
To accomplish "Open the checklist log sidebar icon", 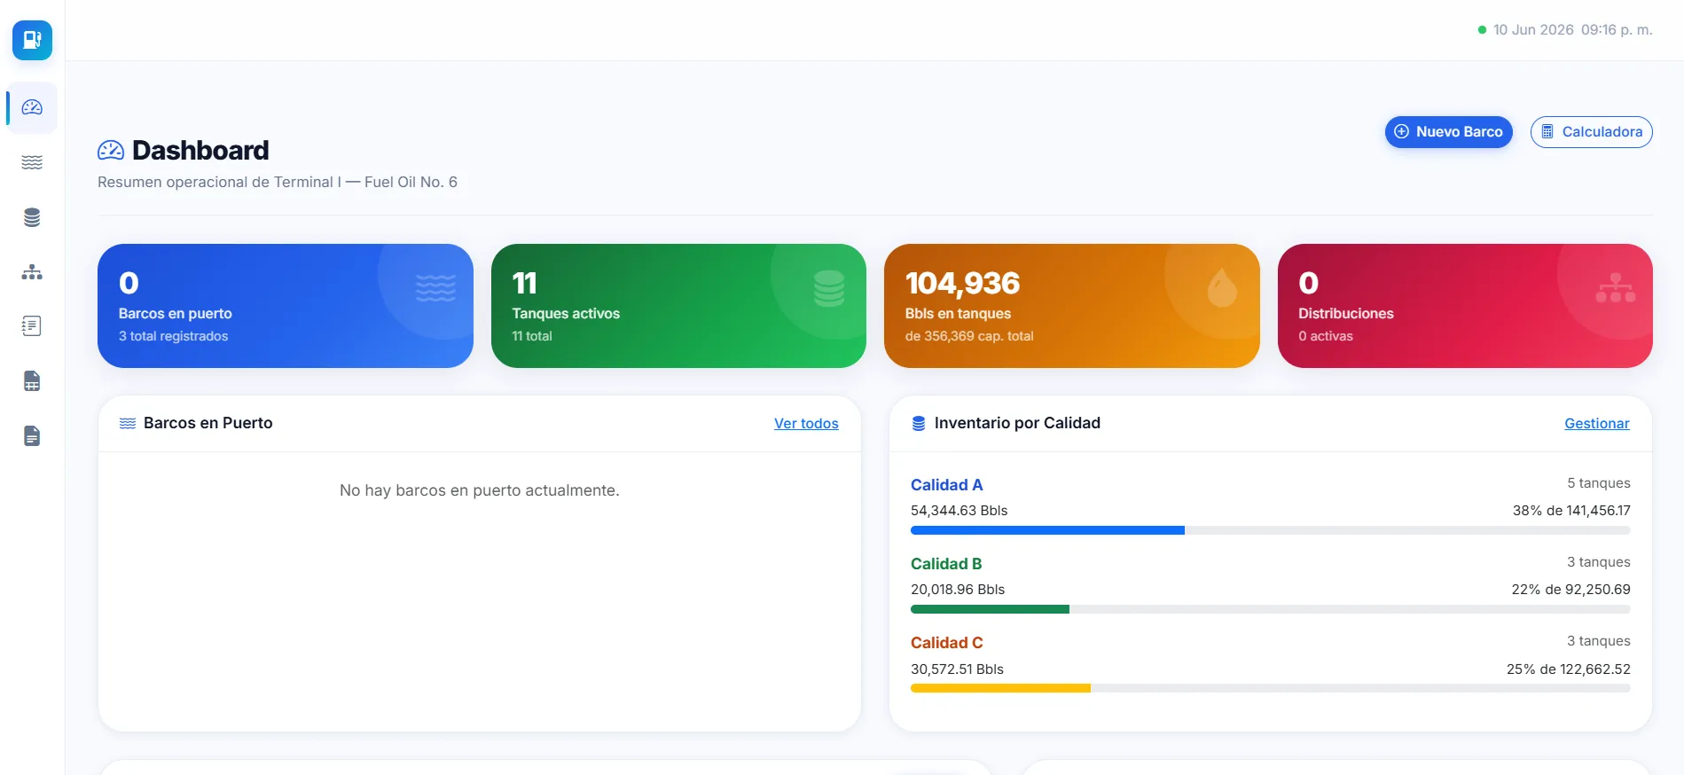I will tap(32, 326).
